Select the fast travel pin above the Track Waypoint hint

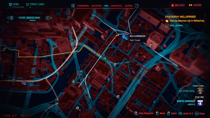pos(154,102)
